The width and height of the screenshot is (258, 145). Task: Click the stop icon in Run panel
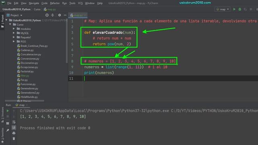tap(8, 116)
